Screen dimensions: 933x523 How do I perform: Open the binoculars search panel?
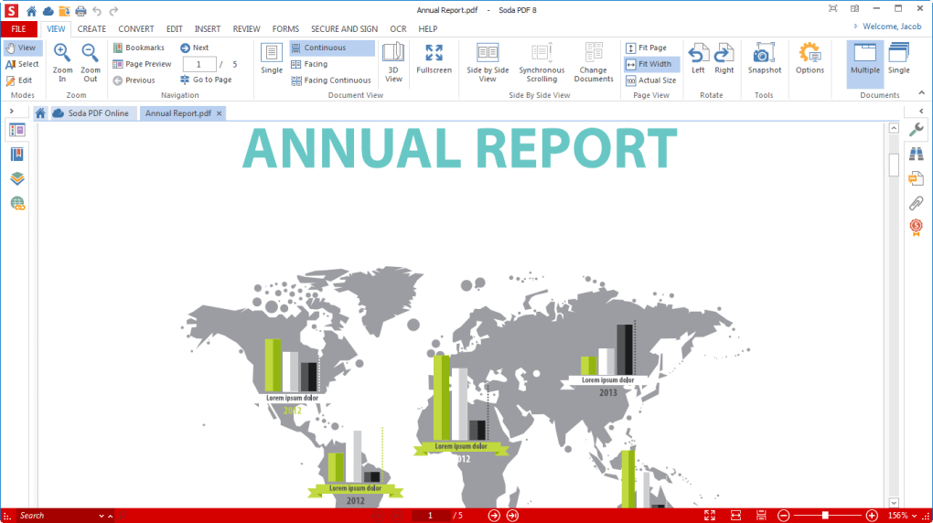coord(916,154)
